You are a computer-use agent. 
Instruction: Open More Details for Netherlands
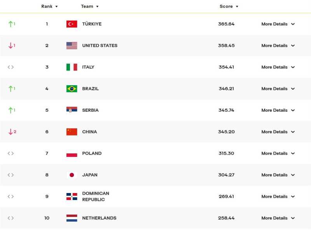click(278, 218)
